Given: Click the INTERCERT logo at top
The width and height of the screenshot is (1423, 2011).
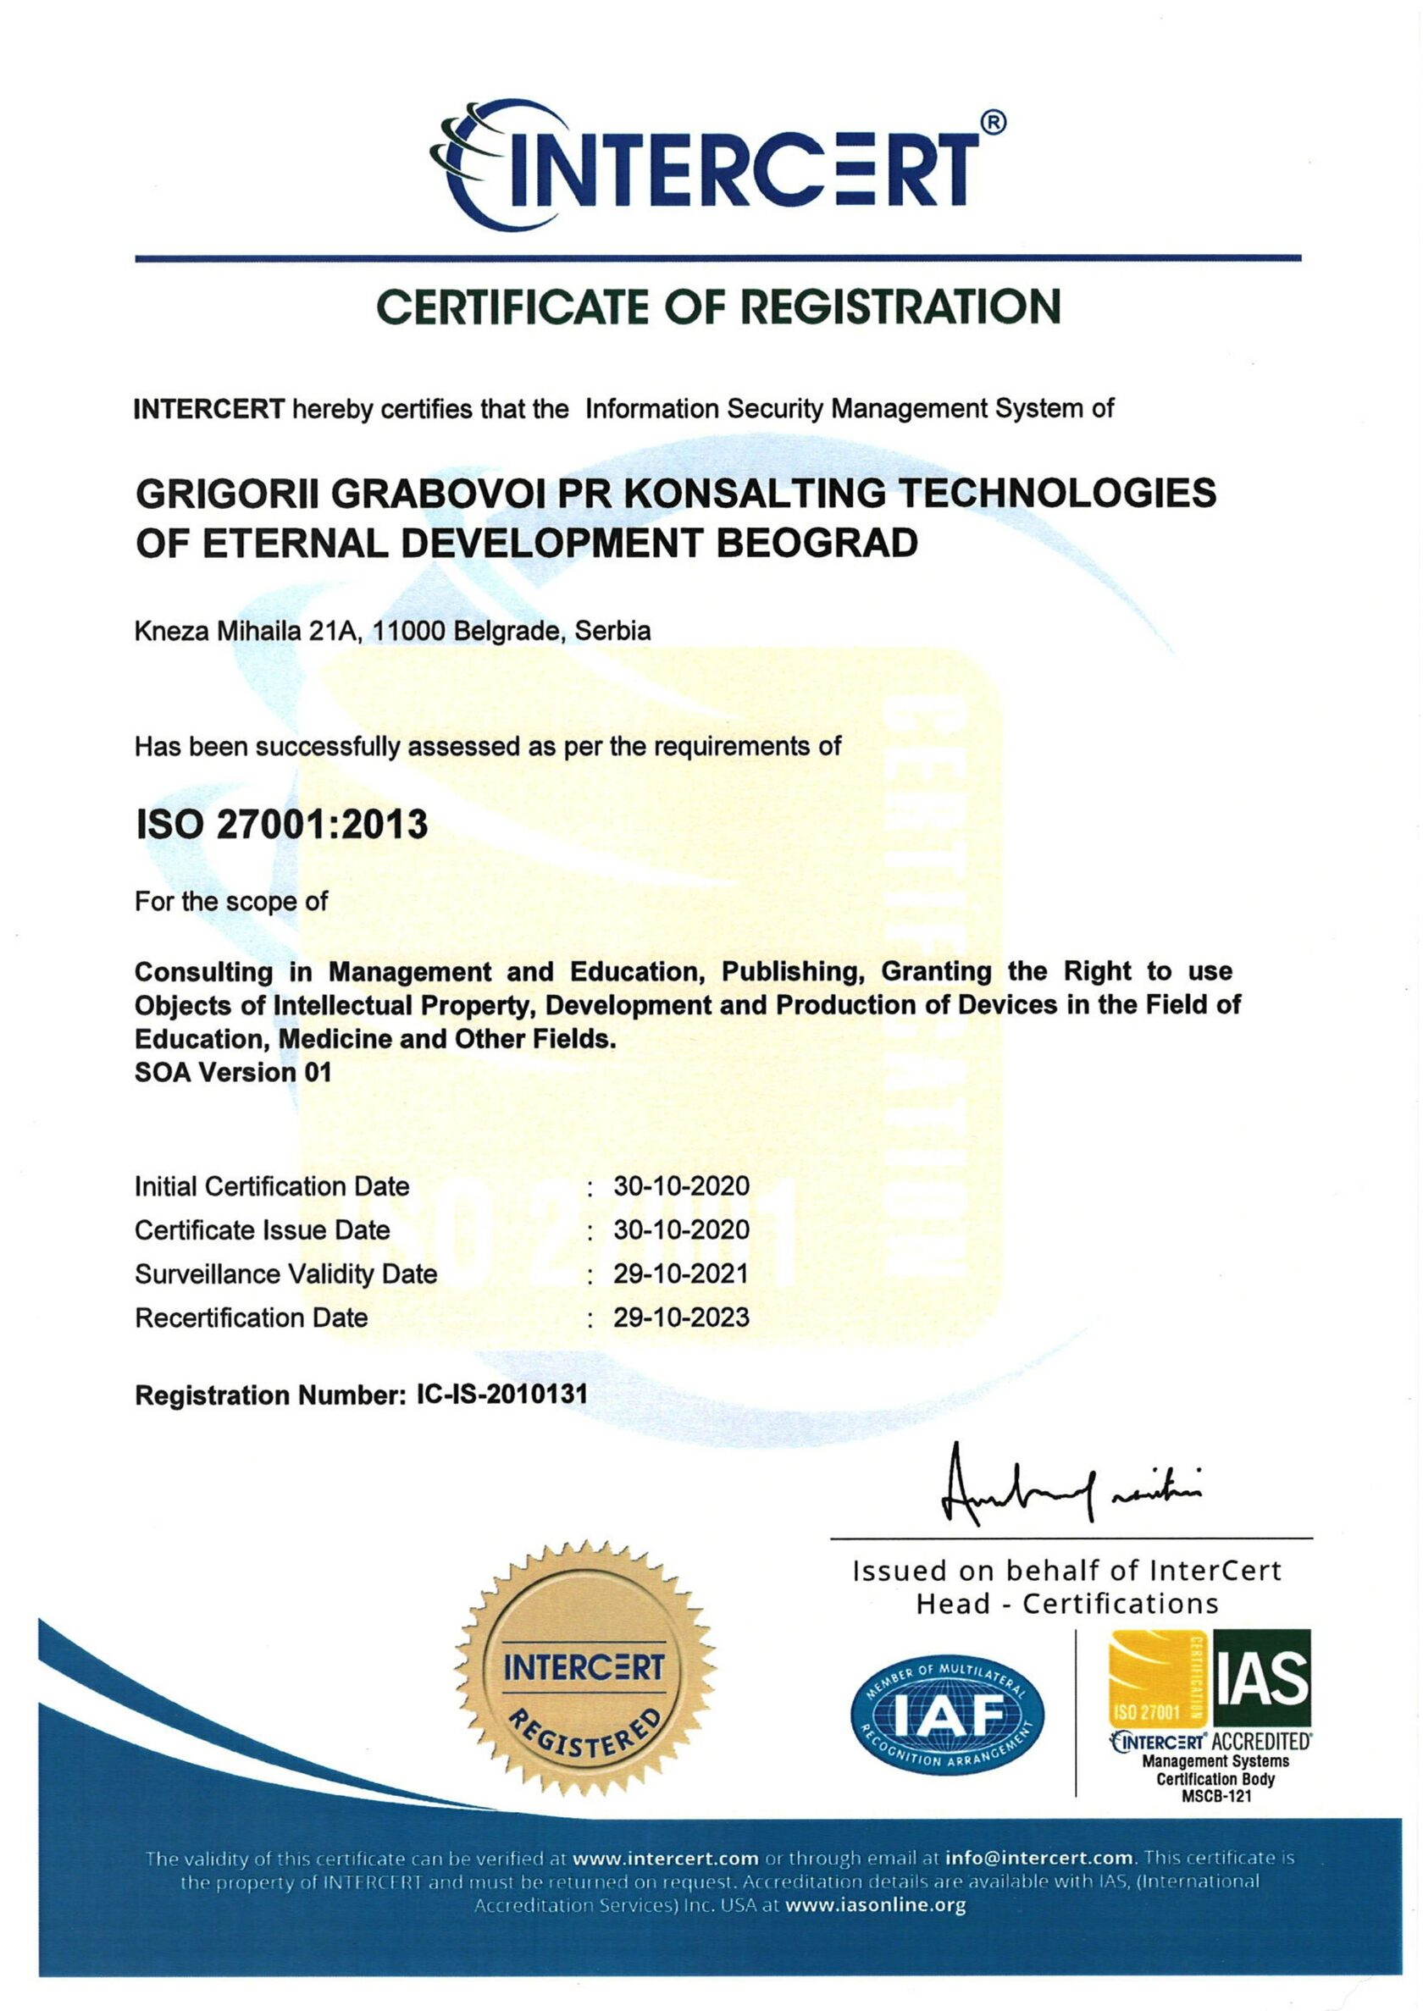Looking at the screenshot, I should click(x=717, y=164).
